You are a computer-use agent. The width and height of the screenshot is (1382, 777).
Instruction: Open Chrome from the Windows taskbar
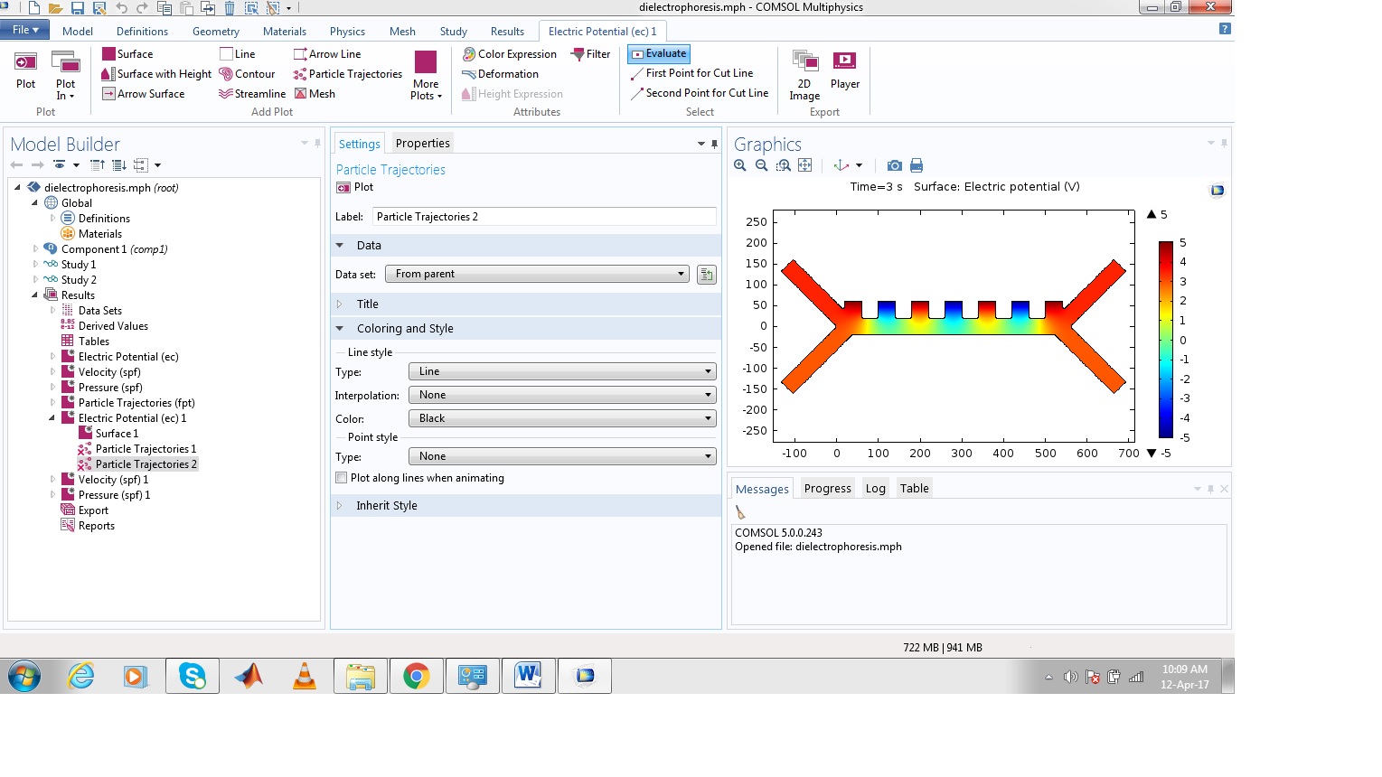coord(416,676)
